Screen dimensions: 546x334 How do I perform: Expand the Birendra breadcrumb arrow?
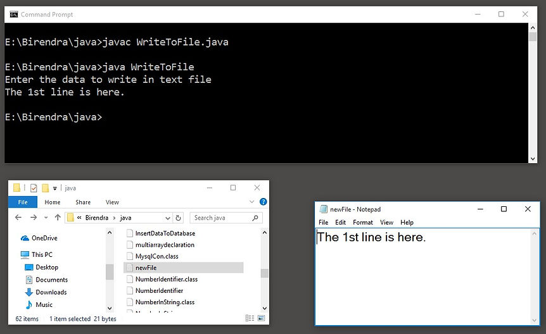point(114,218)
